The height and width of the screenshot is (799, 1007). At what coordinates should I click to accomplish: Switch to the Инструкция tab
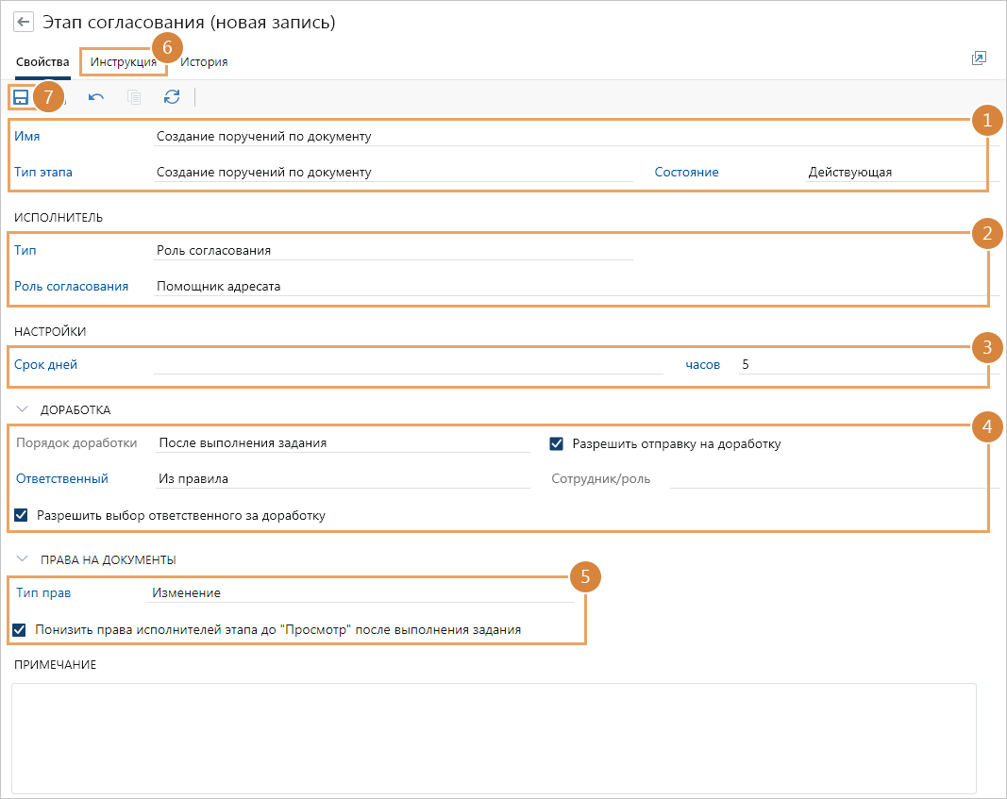(124, 62)
